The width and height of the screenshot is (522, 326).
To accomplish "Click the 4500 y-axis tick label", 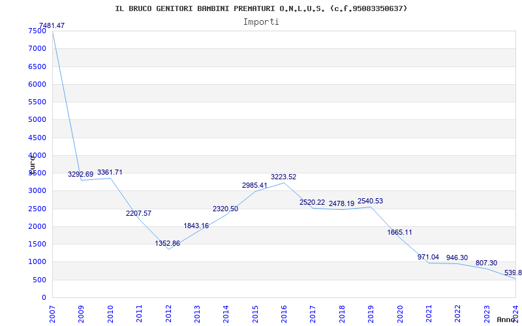I will [x=37, y=138].
